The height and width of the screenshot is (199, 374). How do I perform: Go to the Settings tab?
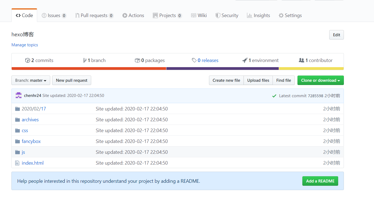290,15
